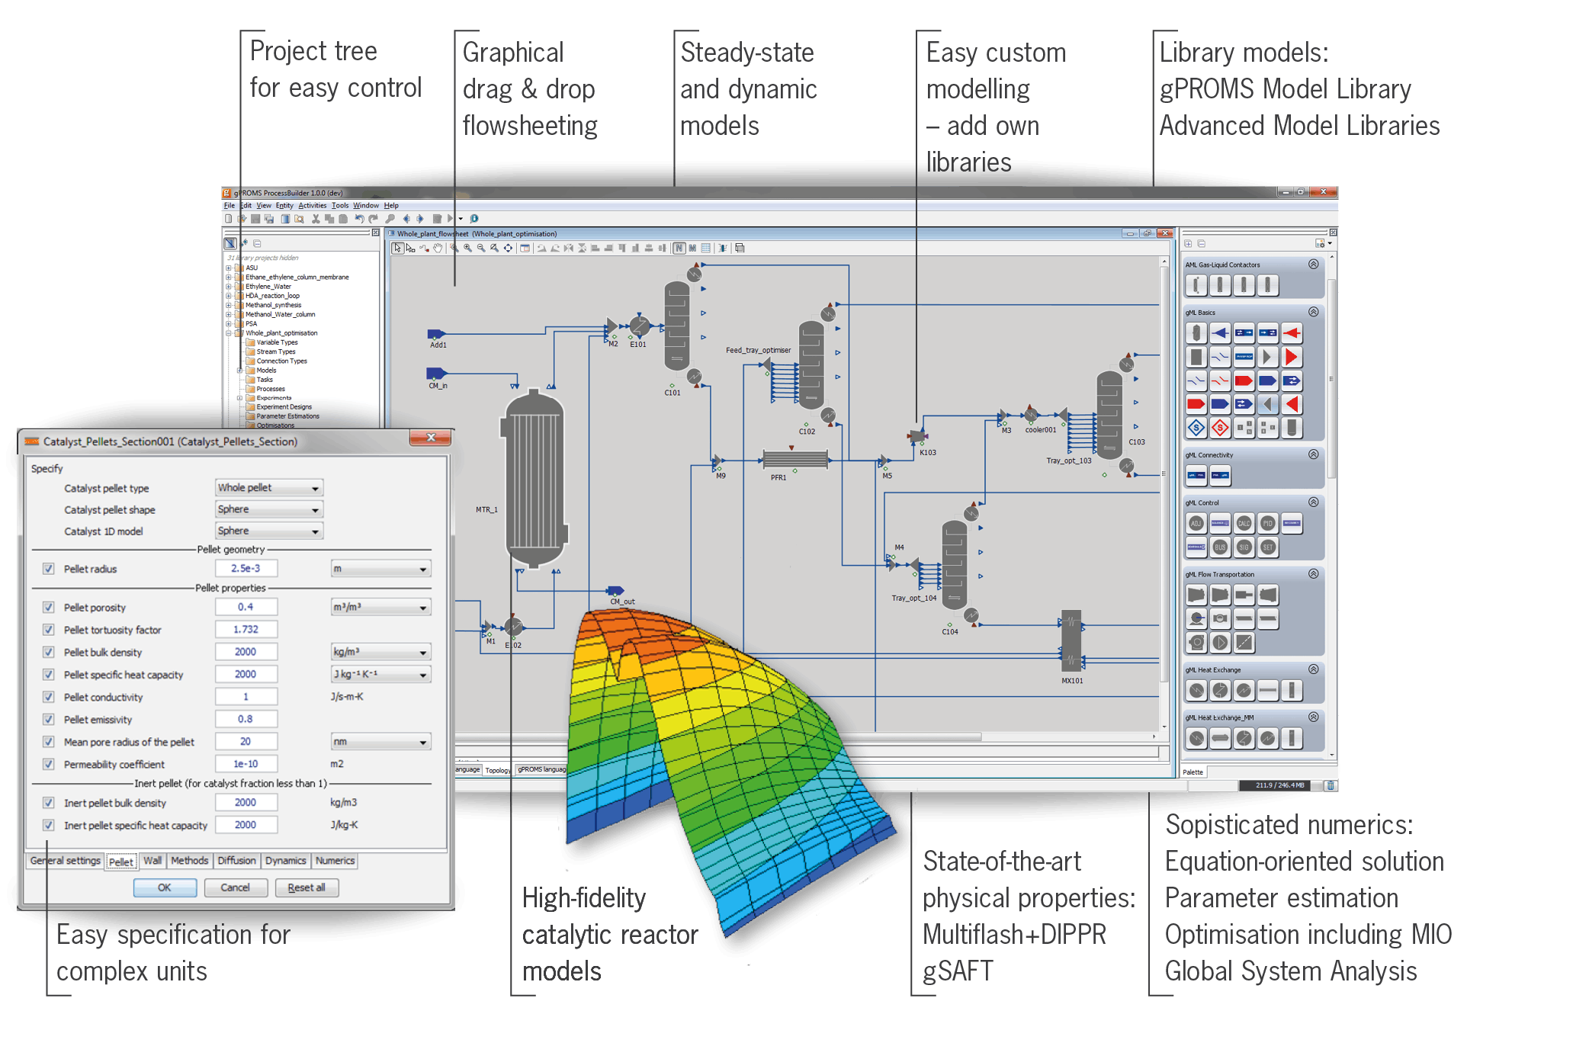
Task: Click the blue information icon in toolbar
Action: click(x=474, y=219)
